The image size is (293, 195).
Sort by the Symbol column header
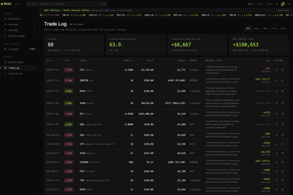click(83, 61)
